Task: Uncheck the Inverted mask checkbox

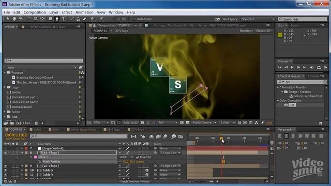Action: [x=138, y=157]
